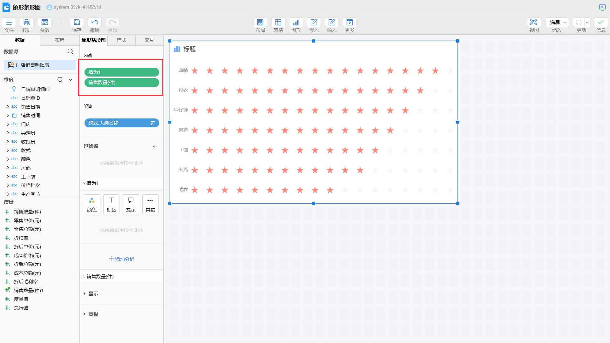Expand the 过滤器 filter chevron

pyautogui.click(x=154, y=146)
